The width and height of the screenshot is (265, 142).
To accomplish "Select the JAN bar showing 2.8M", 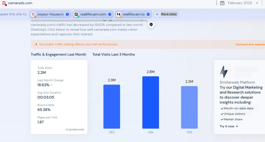I will click(151, 102).
